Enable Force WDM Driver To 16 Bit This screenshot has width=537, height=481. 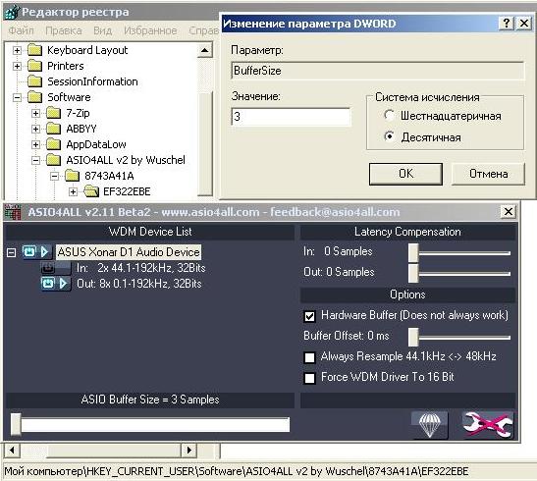tap(309, 378)
